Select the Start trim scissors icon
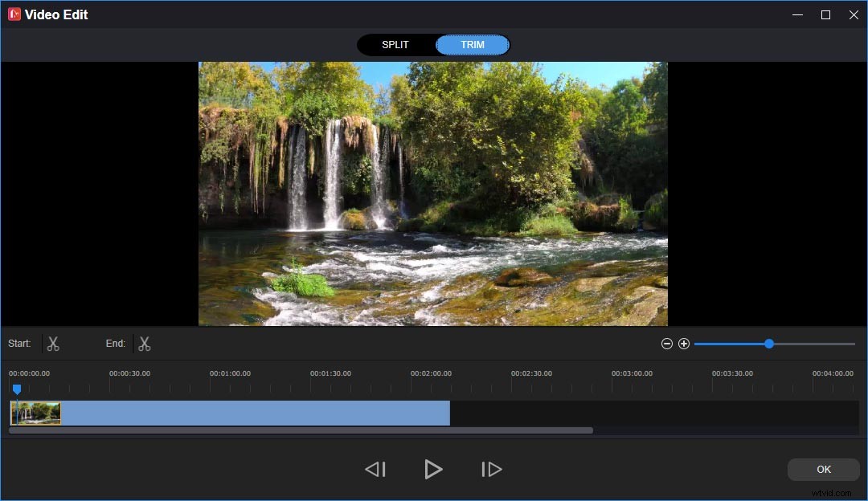Image resolution: width=868 pixels, height=501 pixels. pos(53,343)
